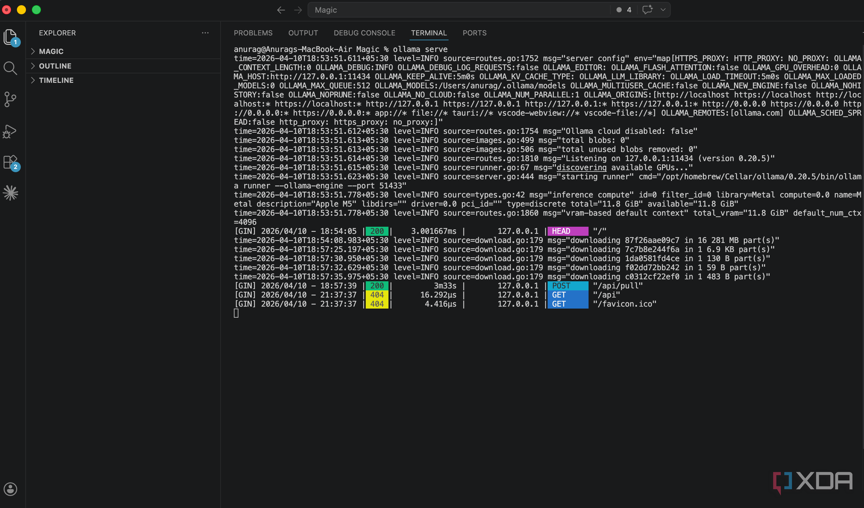Click the GET badge on the favicon.ico row
This screenshot has width=864, height=508.
(x=568, y=304)
